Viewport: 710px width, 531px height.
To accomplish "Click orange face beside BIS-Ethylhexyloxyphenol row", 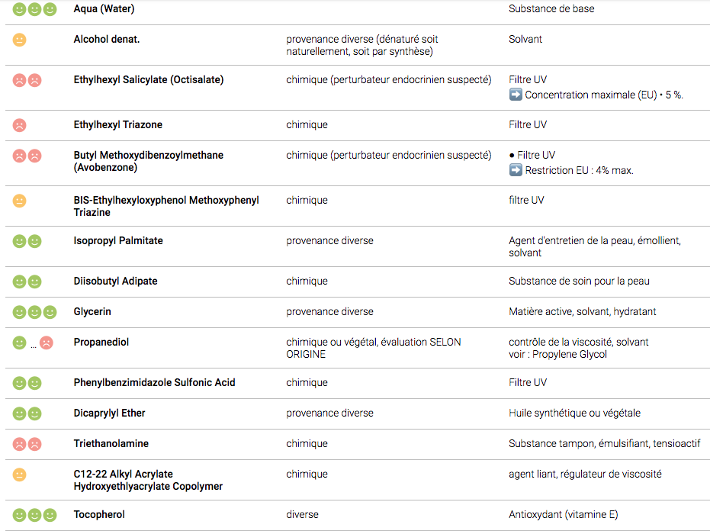I will (20, 201).
